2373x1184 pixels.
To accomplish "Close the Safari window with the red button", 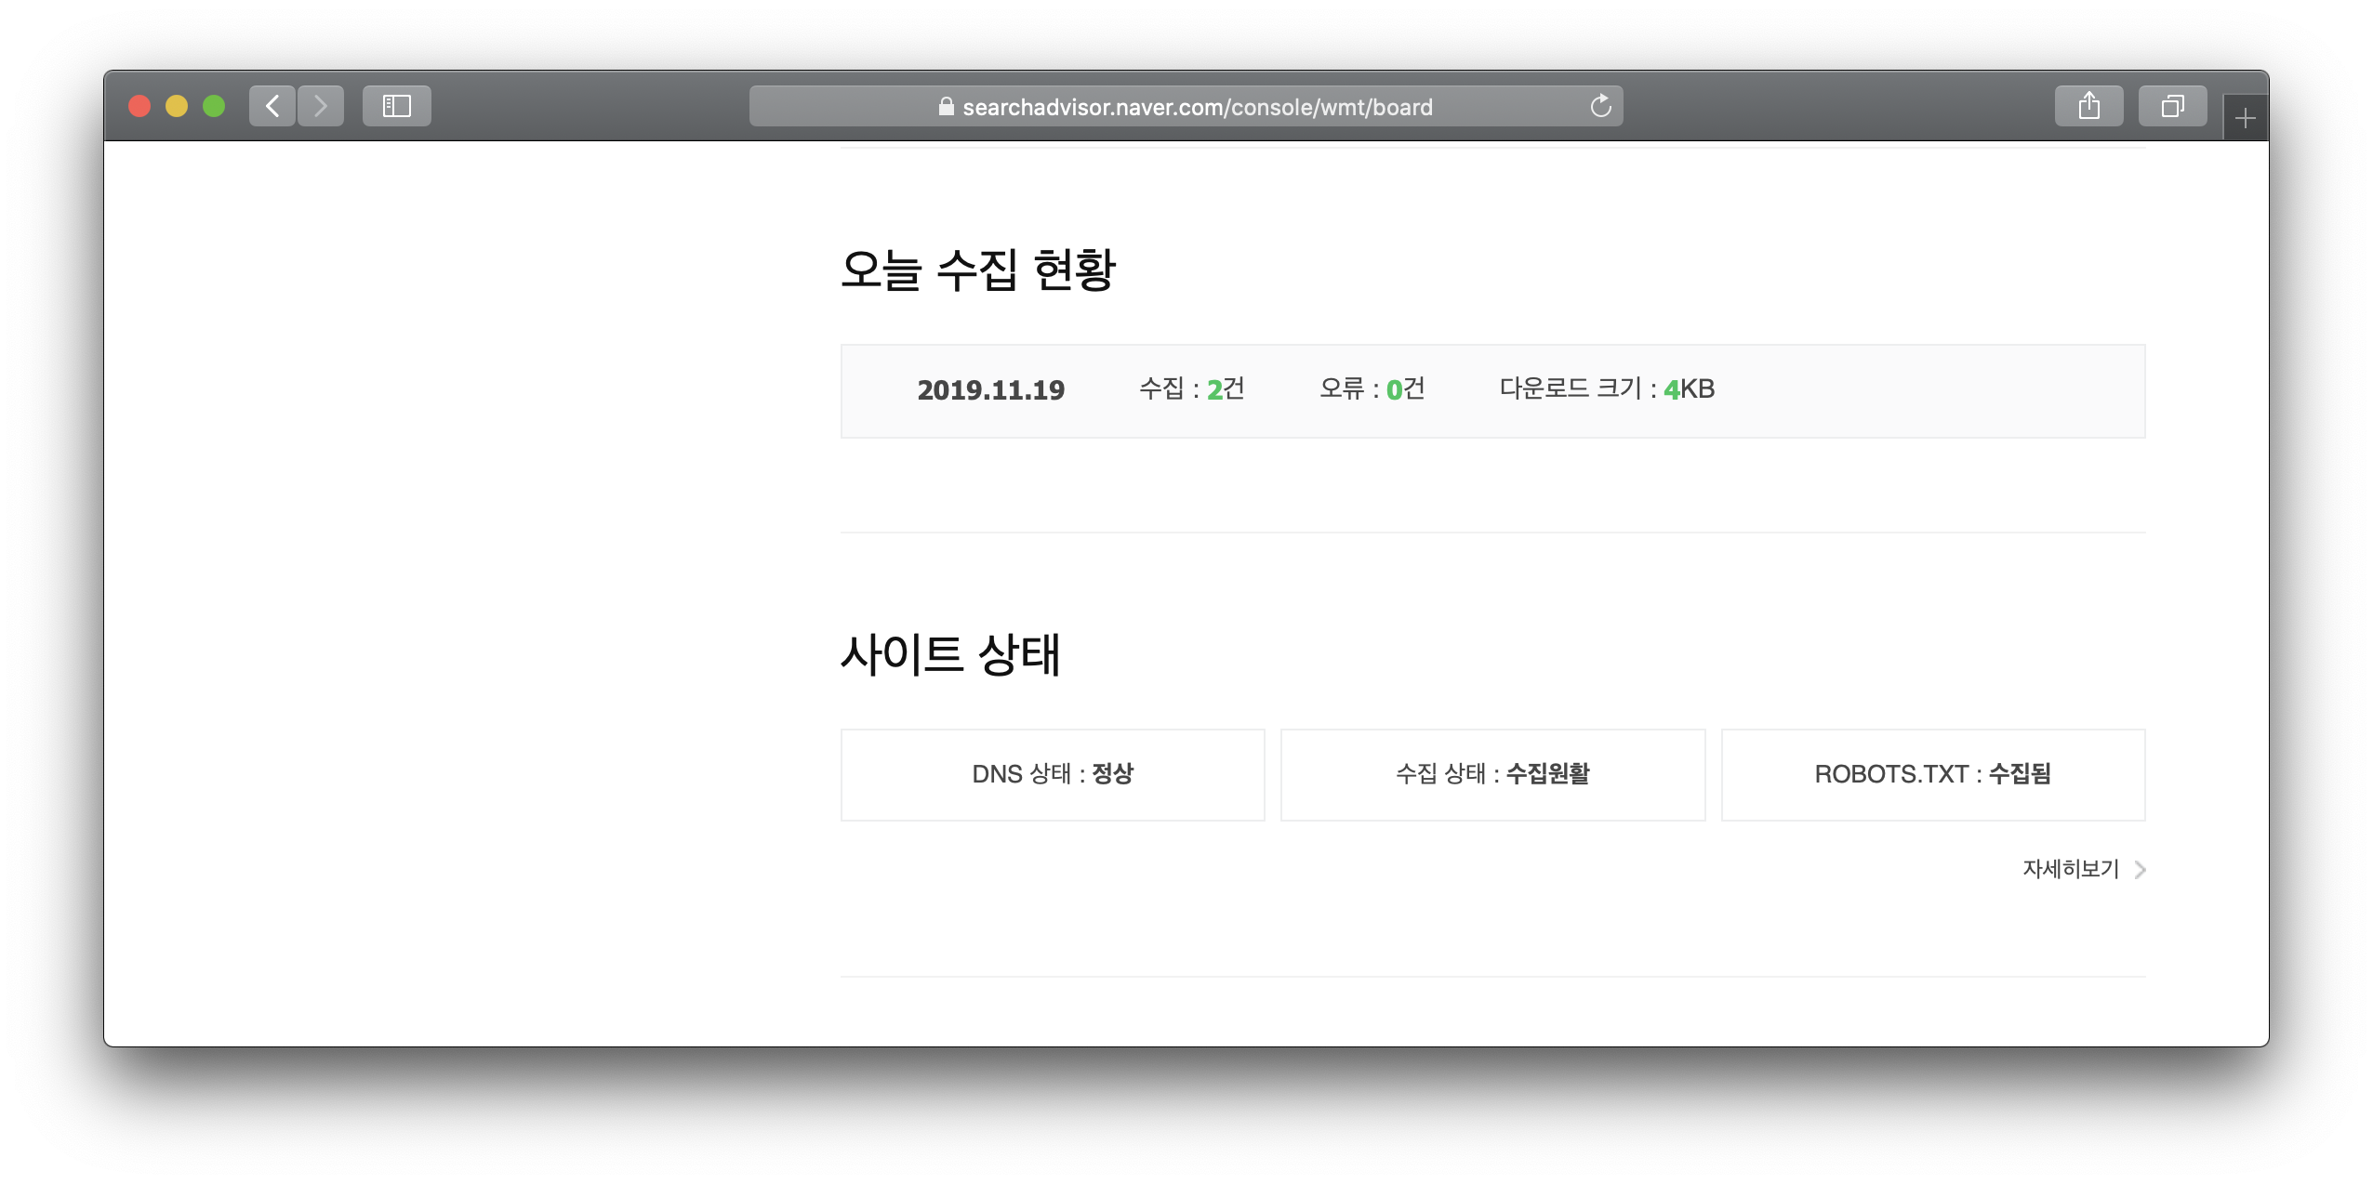I will coord(139,106).
